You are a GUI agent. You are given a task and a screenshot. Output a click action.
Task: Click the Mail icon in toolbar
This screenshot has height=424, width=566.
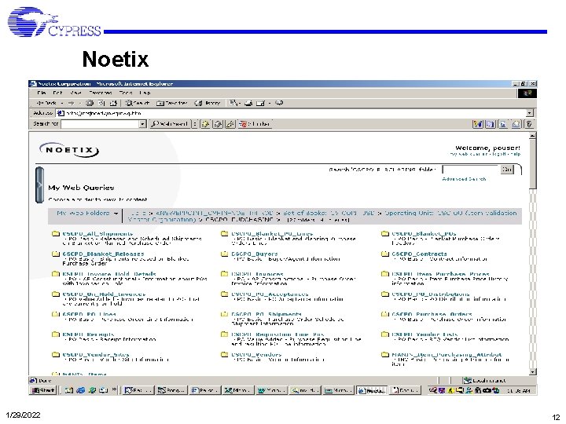click(x=234, y=103)
